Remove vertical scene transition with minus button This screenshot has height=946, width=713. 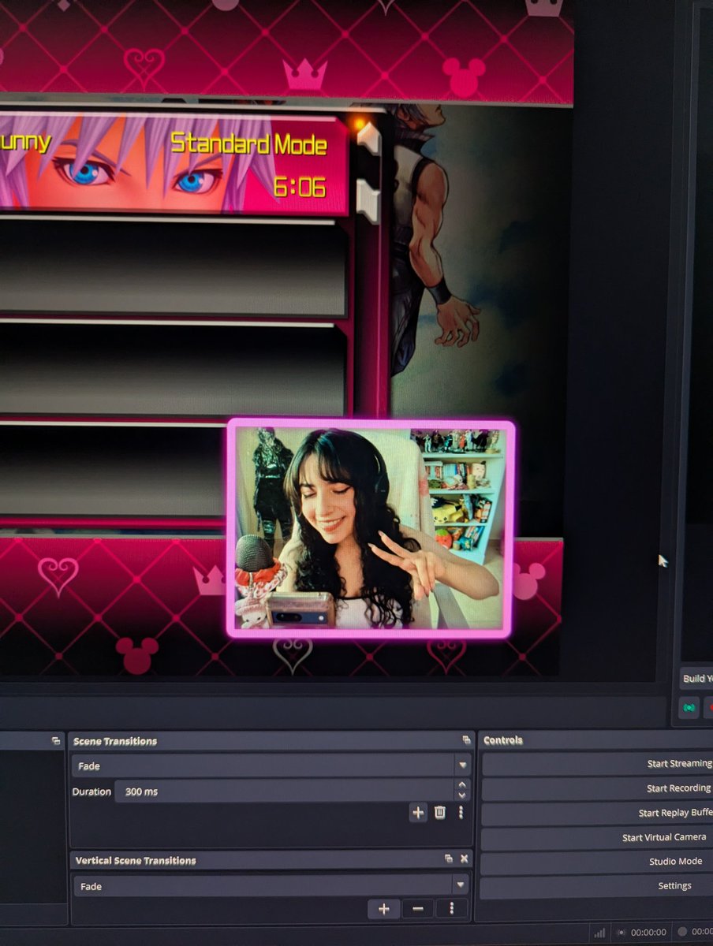coord(418,909)
